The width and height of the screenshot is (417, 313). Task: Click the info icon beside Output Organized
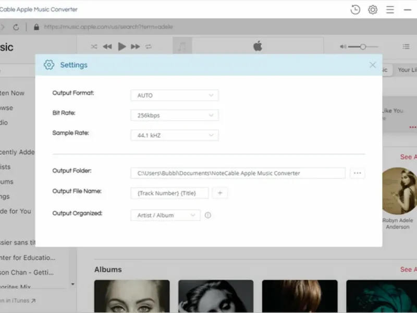207,215
